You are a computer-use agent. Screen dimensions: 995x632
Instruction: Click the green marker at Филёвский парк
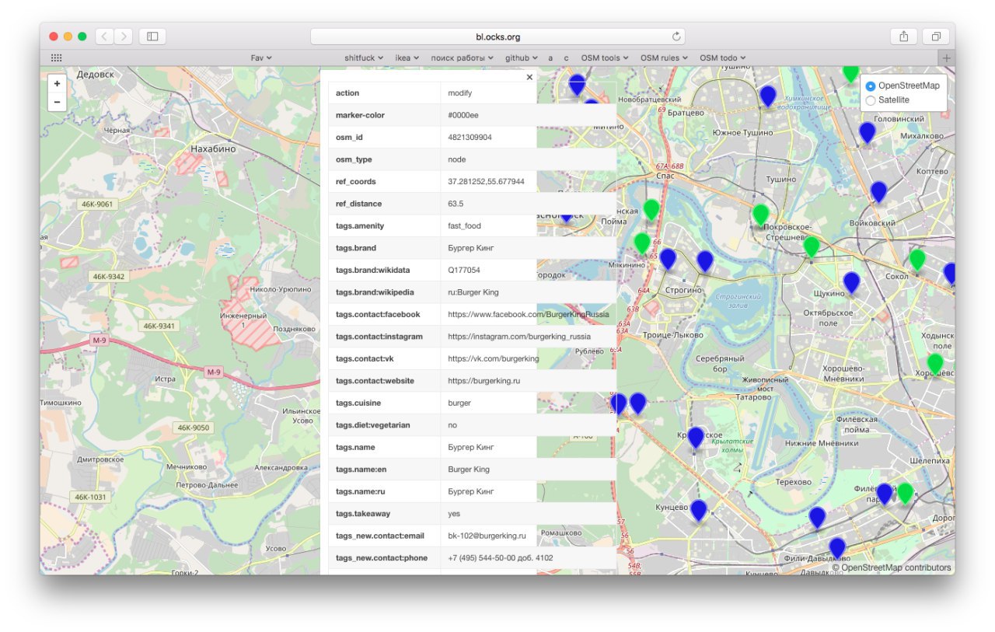click(x=905, y=493)
